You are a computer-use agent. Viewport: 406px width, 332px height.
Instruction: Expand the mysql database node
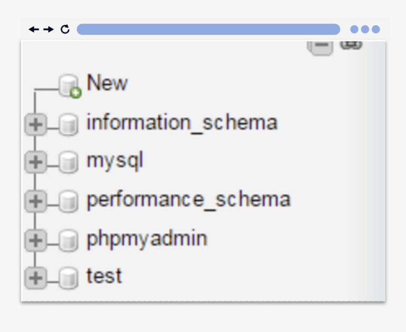click(36, 162)
